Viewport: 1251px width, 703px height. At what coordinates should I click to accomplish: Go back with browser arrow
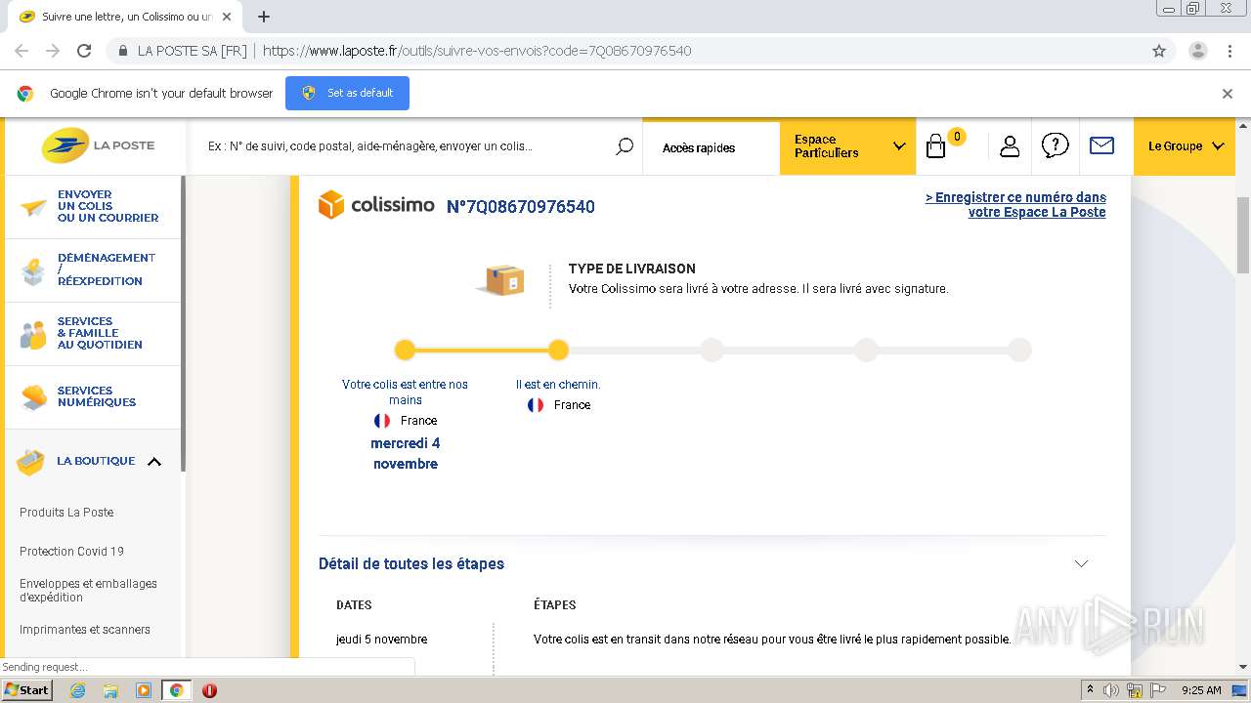pos(22,51)
